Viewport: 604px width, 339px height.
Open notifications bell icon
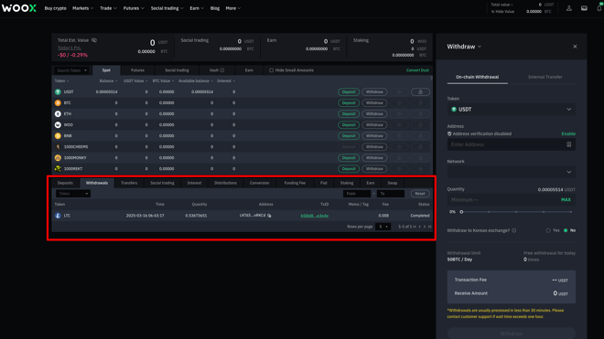tap(599, 8)
